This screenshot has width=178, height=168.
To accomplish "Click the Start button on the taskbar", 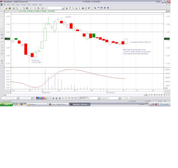I will tap(6, 104).
